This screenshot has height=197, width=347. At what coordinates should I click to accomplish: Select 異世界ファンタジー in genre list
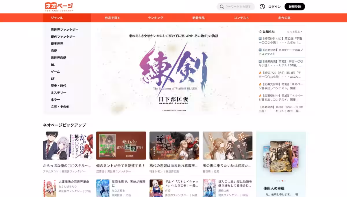[x=64, y=30]
